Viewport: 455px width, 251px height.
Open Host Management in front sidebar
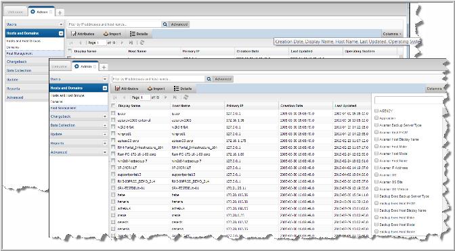tap(63, 108)
